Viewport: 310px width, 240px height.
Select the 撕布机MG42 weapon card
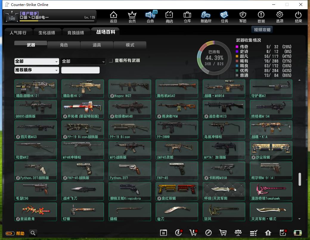(177, 89)
